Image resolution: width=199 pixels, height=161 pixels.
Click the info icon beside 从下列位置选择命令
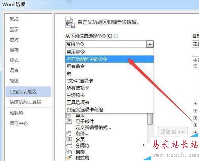pyautogui.click(x=116, y=36)
